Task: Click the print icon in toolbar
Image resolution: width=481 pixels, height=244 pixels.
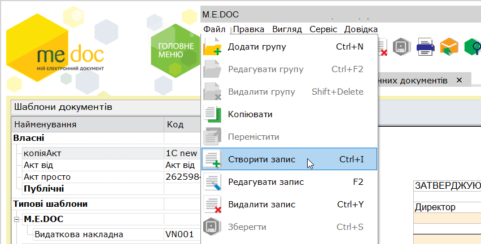Action: [425, 47]
